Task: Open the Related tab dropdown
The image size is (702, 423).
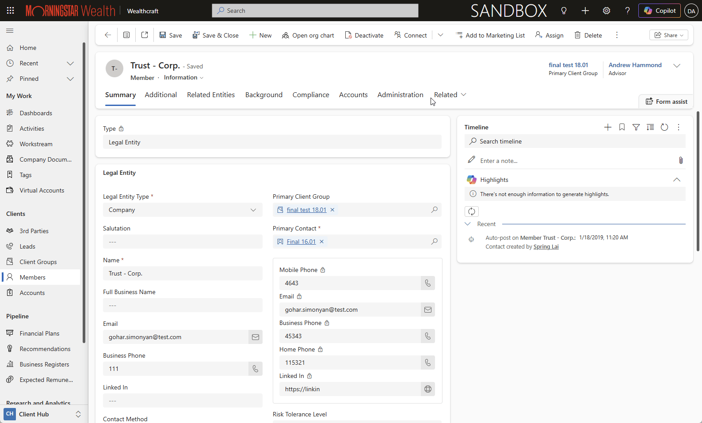Action: point(450,94)
